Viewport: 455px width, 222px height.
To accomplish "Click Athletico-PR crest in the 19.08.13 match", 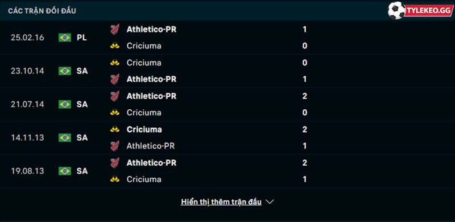I will 115,163.
